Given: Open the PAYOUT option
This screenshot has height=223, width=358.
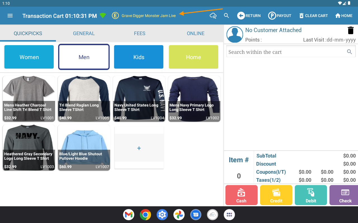Looking at the screenshot, I should 280,16.
